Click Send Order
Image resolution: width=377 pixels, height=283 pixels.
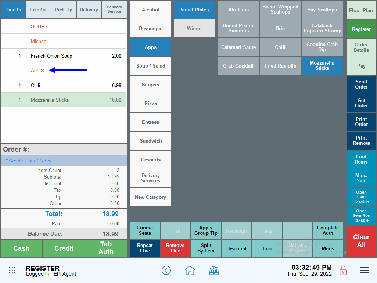361,85
